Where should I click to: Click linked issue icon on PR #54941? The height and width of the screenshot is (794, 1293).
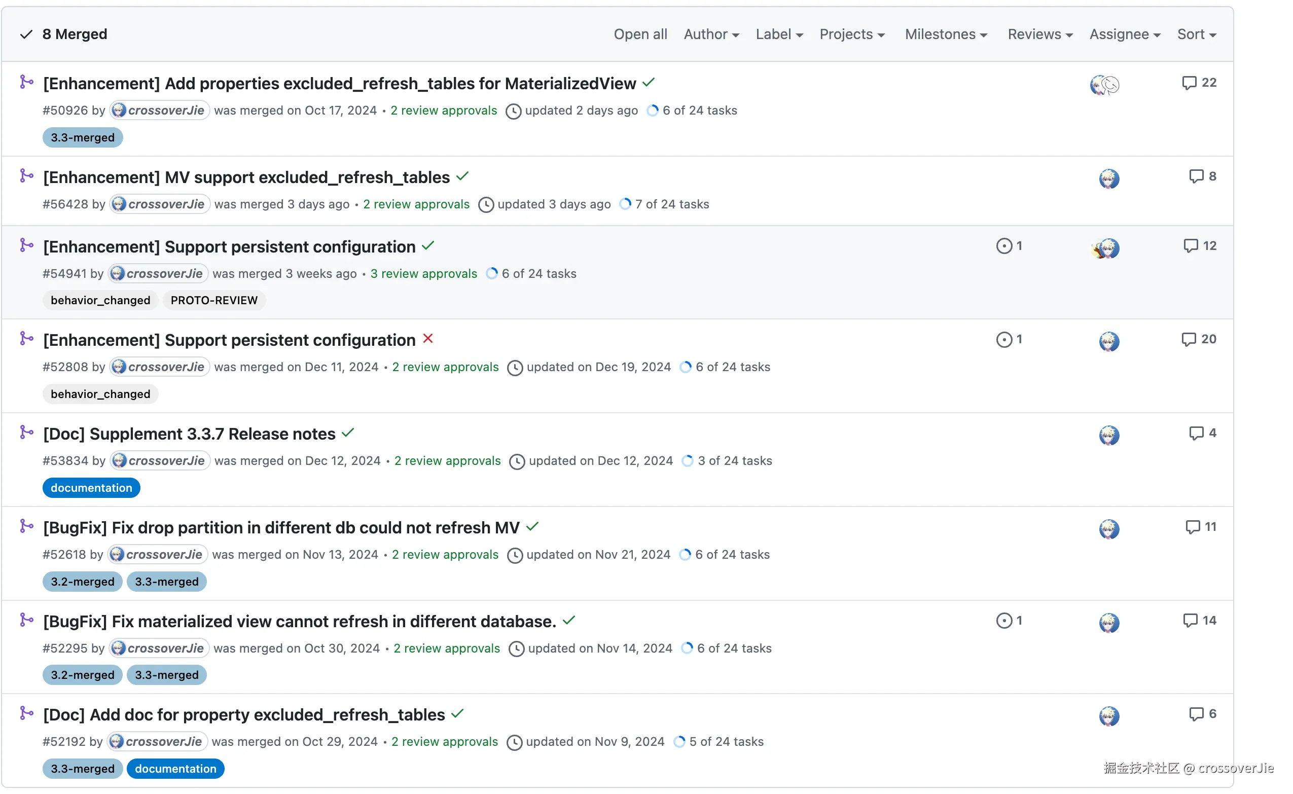(1003, 246)
